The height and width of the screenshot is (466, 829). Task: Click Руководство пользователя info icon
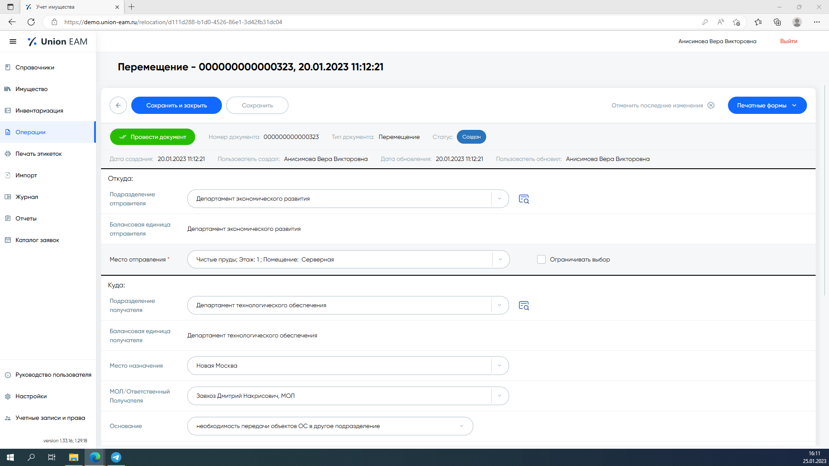coord(8,375)
